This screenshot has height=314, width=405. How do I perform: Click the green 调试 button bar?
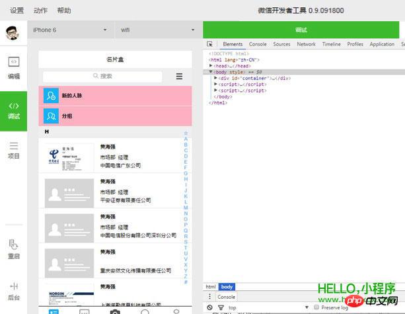(303, 30)
